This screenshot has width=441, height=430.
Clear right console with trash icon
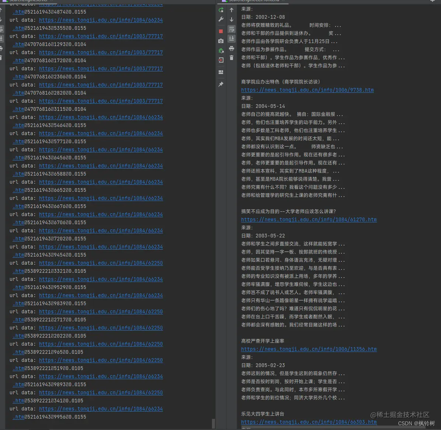[232, 57]
